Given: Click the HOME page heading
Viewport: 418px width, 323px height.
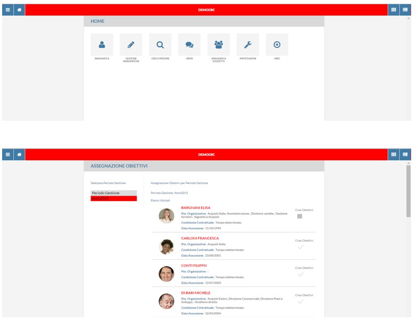Looking at the screenshot, I should click(x=97, y=21).
